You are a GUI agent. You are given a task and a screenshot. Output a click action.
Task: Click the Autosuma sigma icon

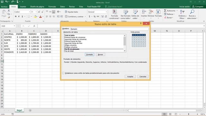coord(165,11)
